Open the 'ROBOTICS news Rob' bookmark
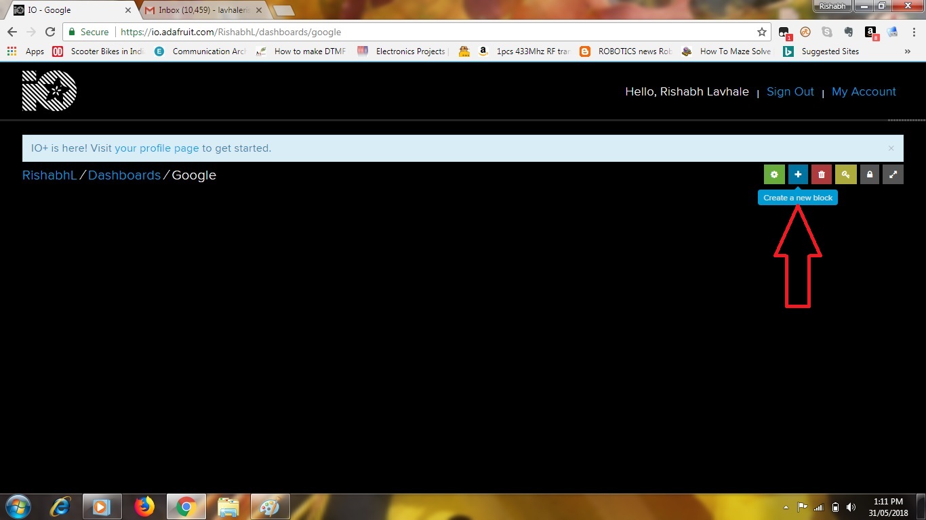926x520 pixels. click(626, 51)
